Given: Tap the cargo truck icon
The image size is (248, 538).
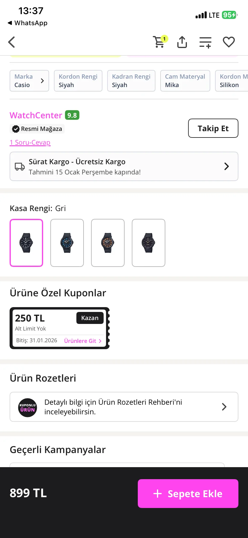Looking at the screenshot, I should point(20,167).
